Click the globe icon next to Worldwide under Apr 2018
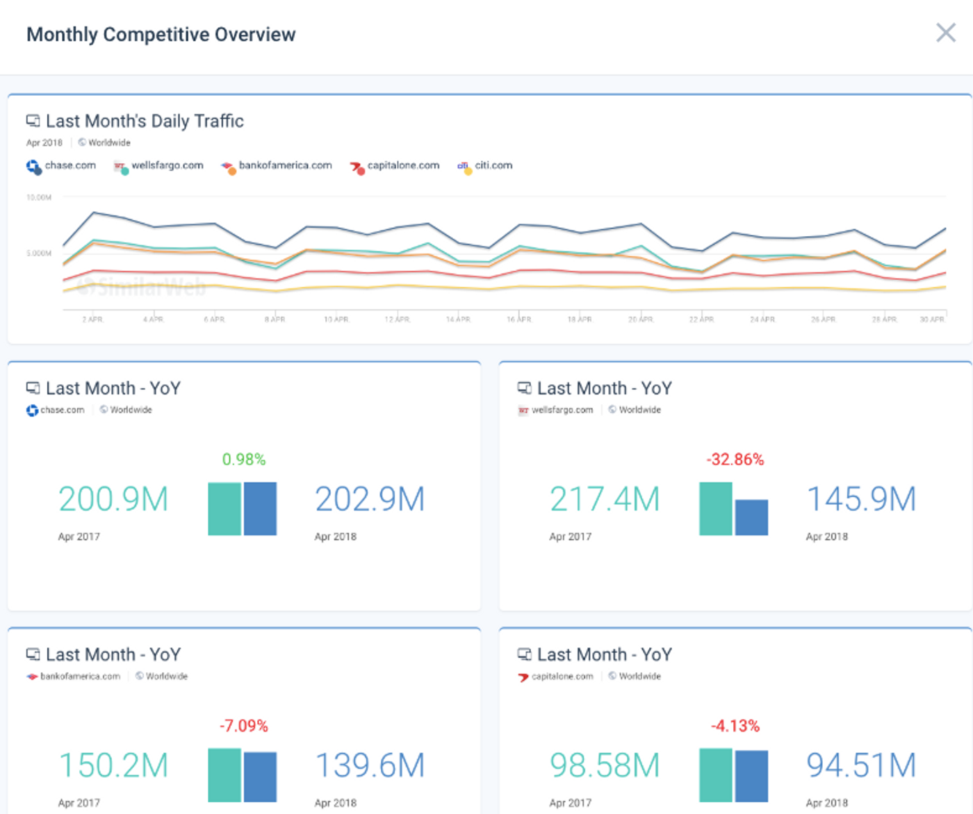Image resolution: width=973 pixels, height=814 pixels. pyautogui.click(x=83, y=142)
